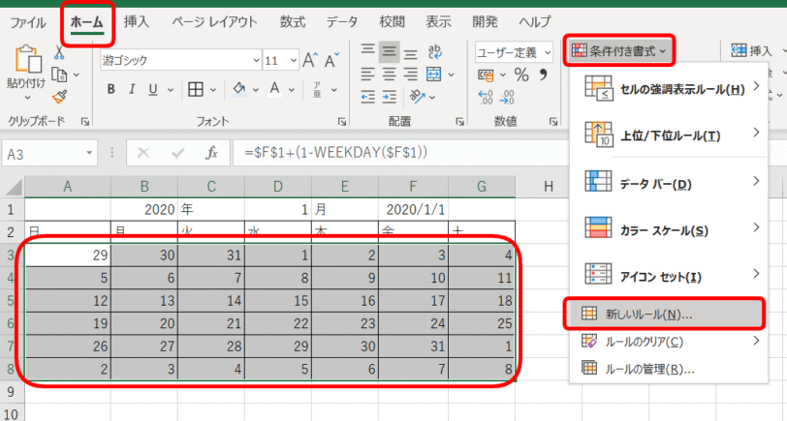
Task: Switch to the ホーム tab
Action: coord(87,22)
